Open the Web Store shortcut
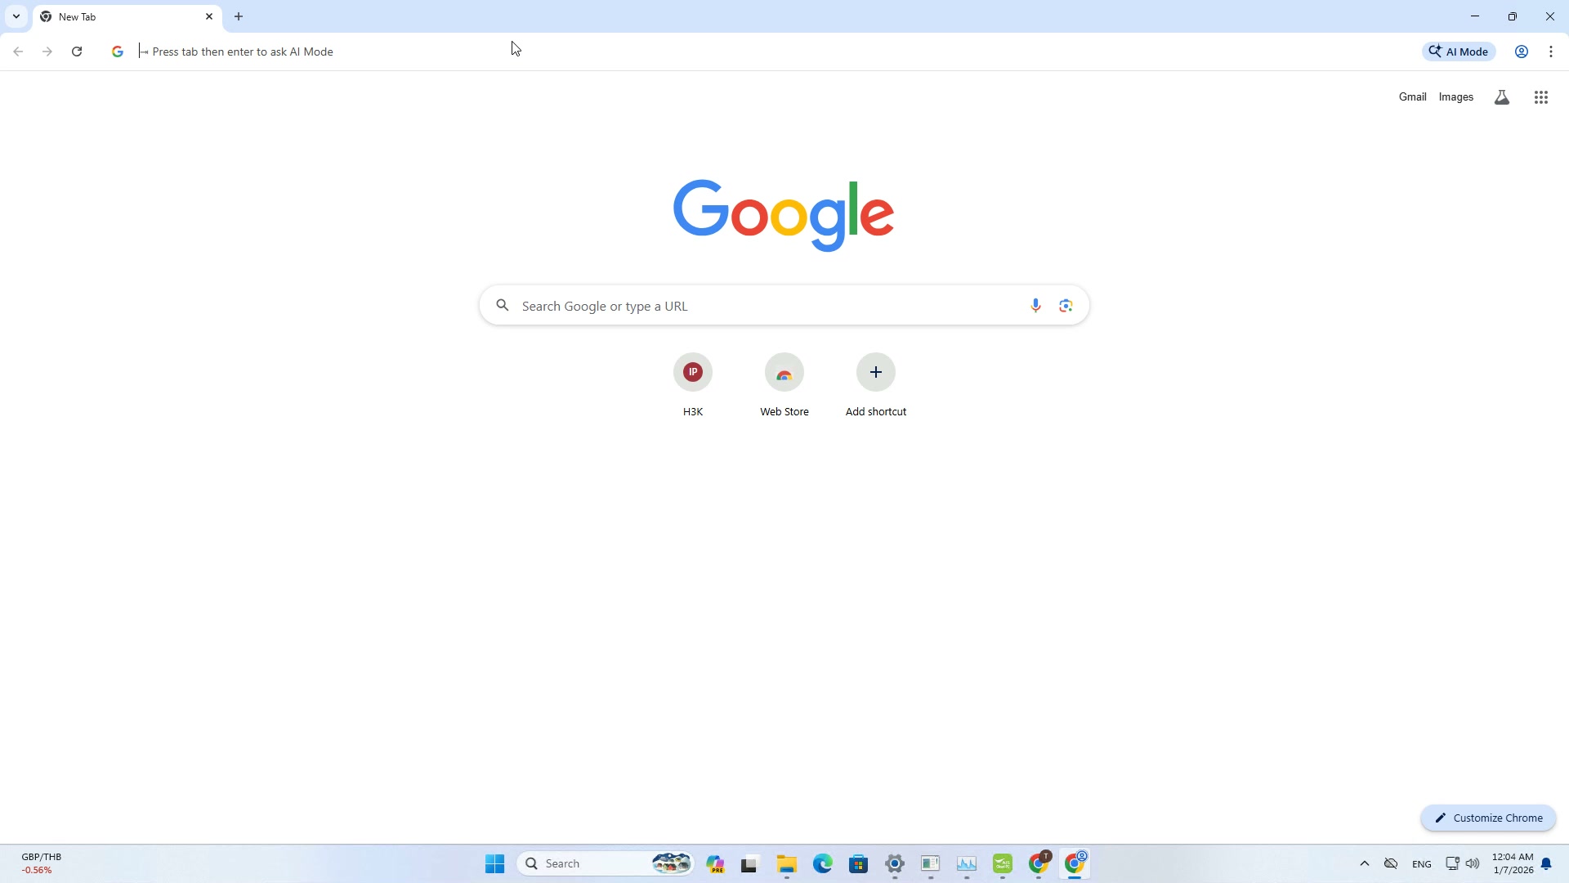Image resolution: width=1569 pixels, height=883 pixels. coord(784,373)
